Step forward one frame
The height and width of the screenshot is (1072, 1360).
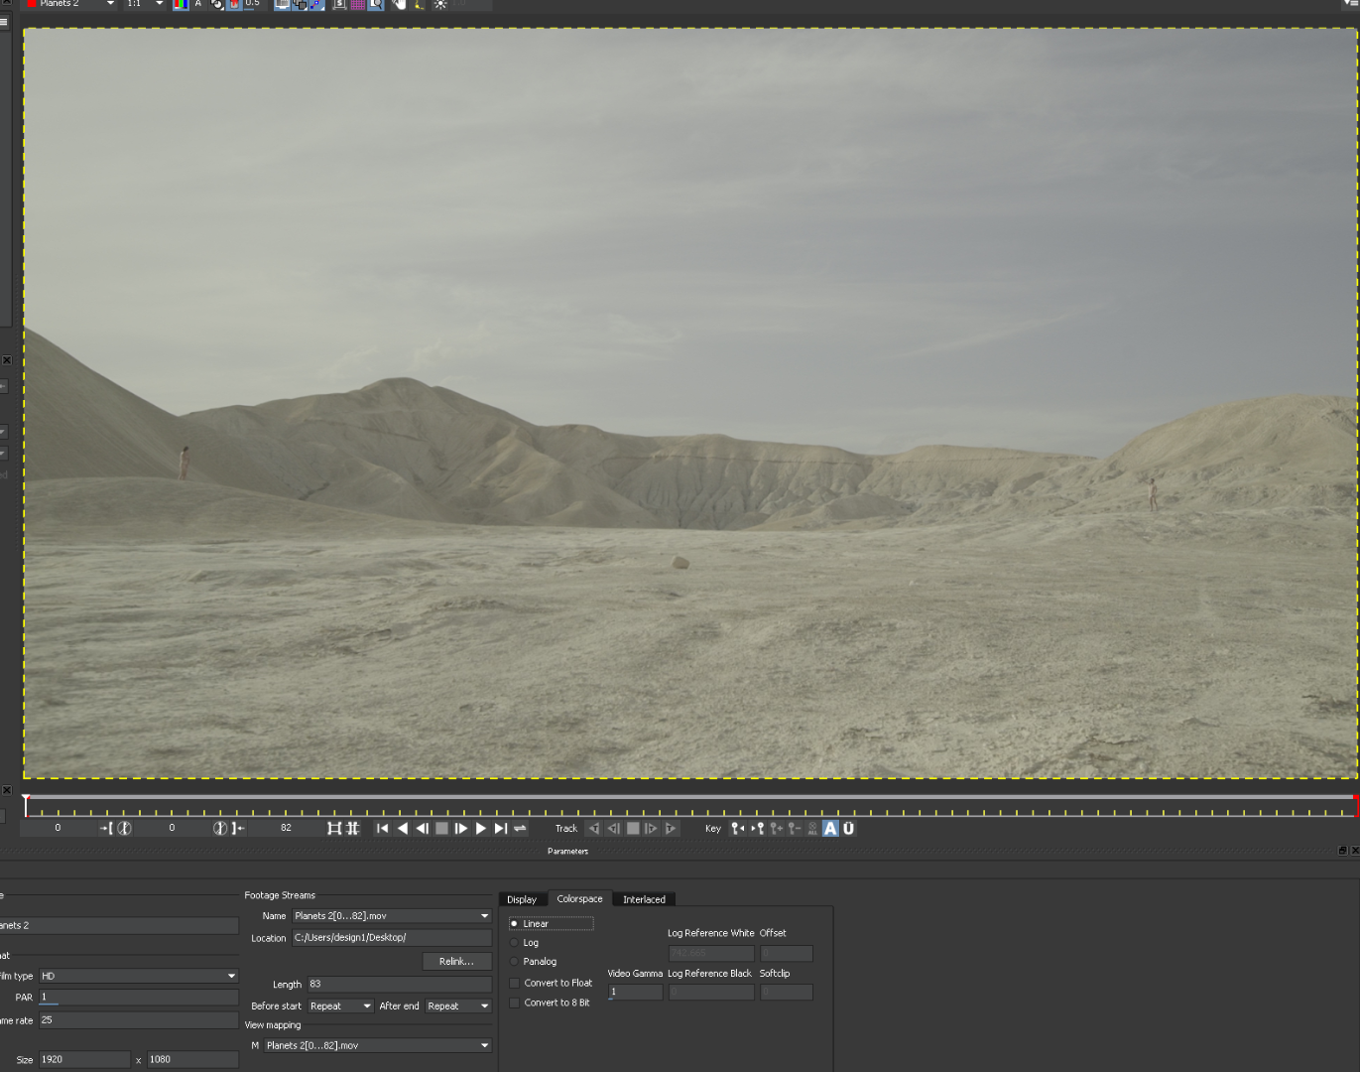point(461,829)
